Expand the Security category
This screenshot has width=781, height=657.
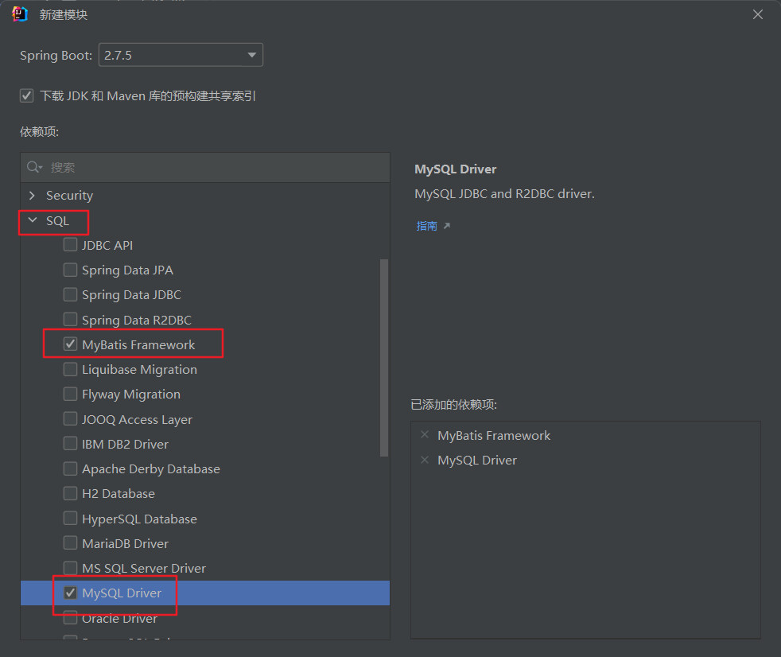click(32, 195)
